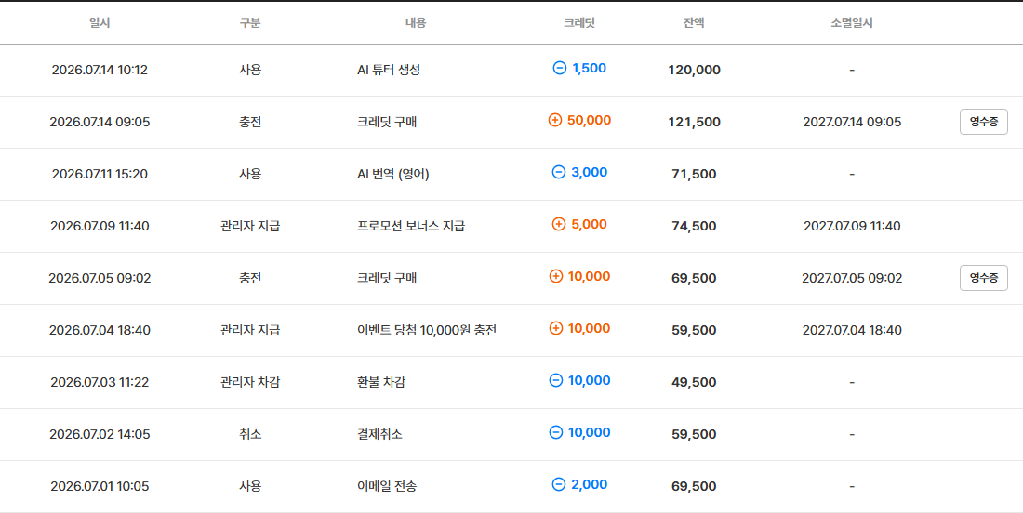Click the plus icon in the 이벤트 당첨 row
1023x513 pixels.
[x=556, y=329]
